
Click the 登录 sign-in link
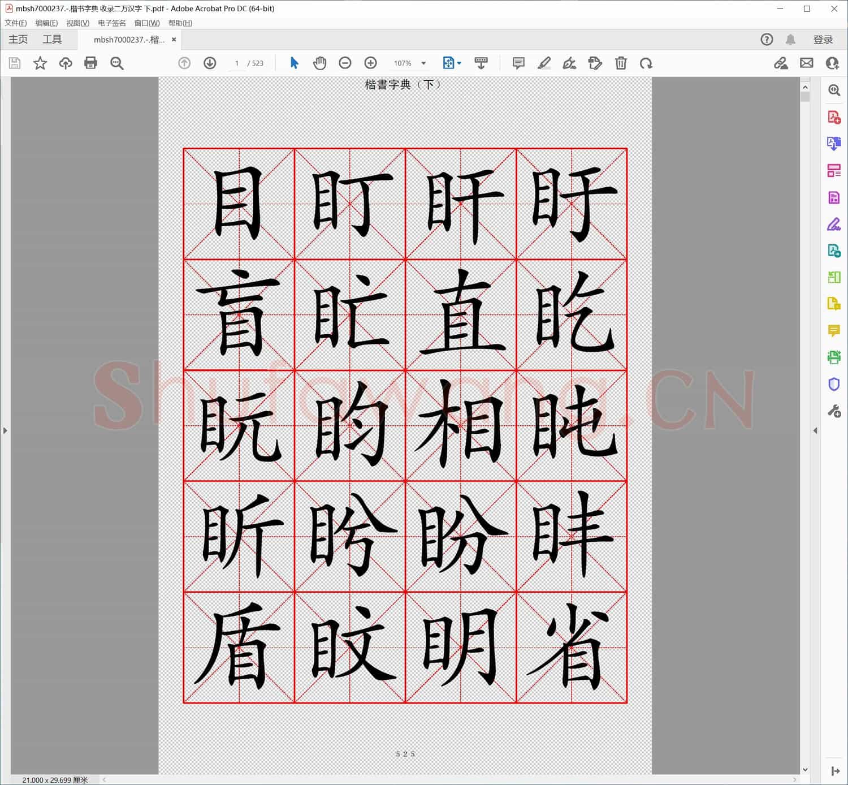coord(823,39)
